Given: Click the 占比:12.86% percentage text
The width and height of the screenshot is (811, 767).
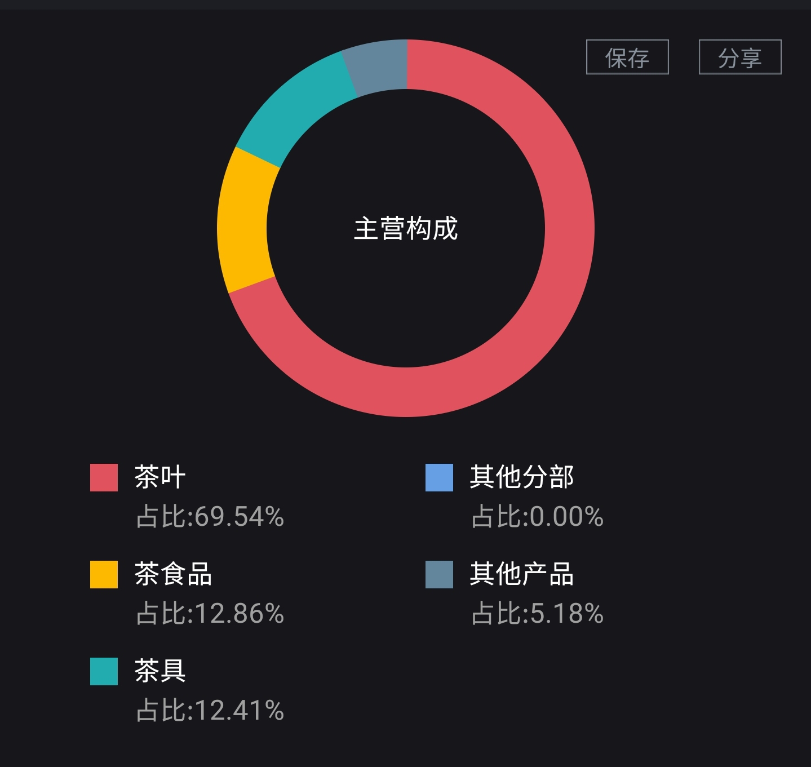Looking at the screenshot, I should tap(210, 614).
